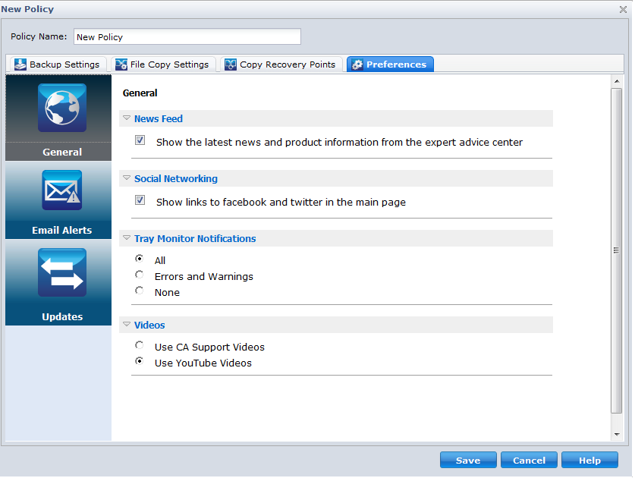Click the Preferences gear icon
635x478 pixels.
point(357,64)
